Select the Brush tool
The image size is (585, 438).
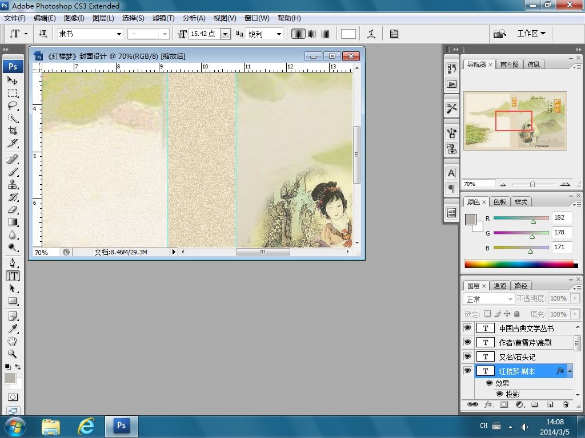(13, 172)
